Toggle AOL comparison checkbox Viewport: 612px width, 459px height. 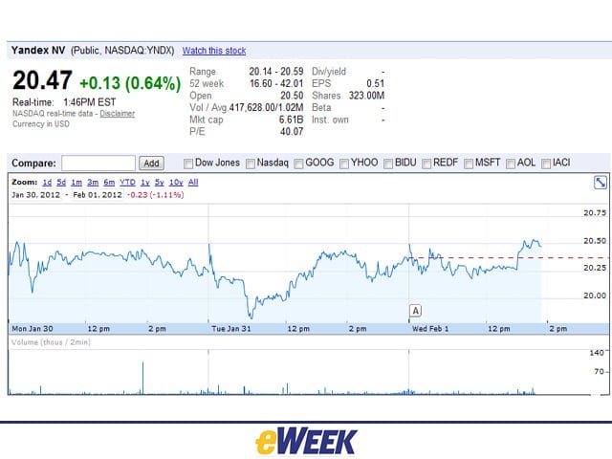(x=511, y=164)
